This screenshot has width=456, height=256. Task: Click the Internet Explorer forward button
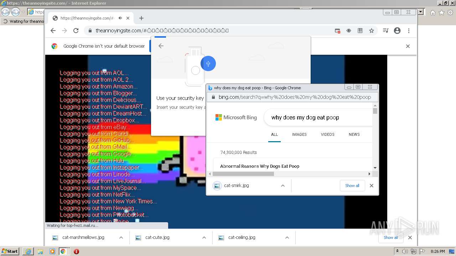click(15, 12)
